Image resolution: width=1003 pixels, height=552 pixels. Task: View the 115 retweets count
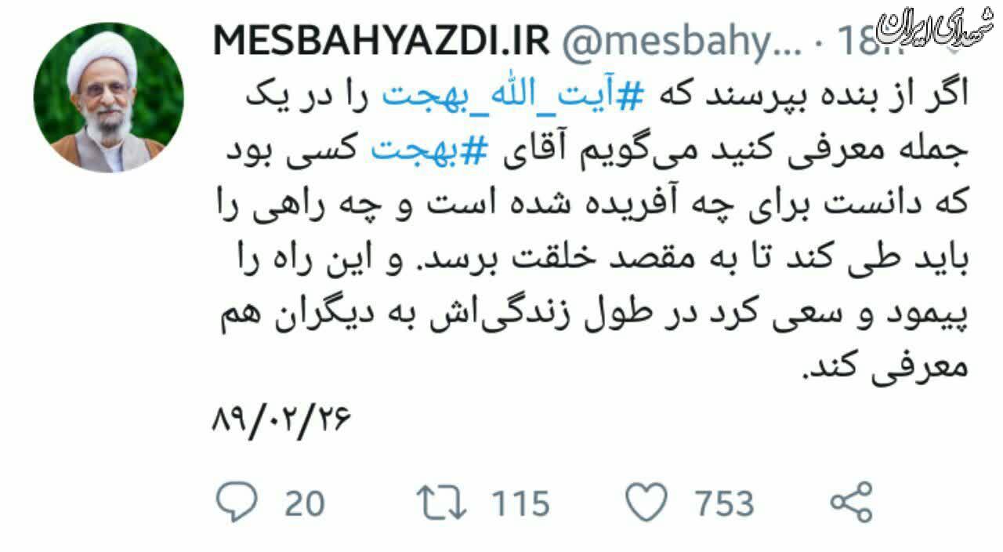(521, 503)
